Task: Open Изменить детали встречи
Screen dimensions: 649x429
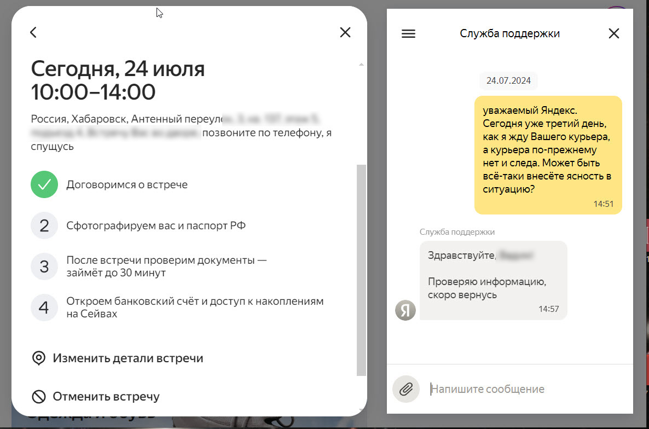Action: click(x=118, y=358)
